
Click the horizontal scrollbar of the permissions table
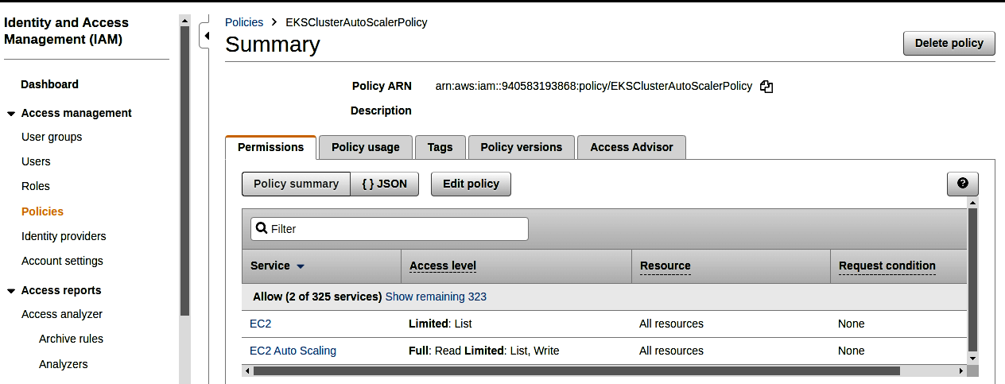(576, 370)
